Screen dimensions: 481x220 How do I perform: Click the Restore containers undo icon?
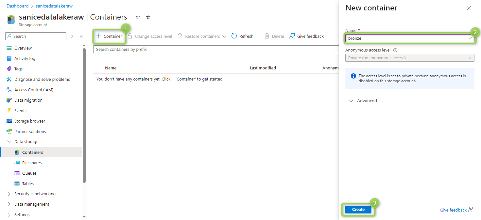point(180,36)
